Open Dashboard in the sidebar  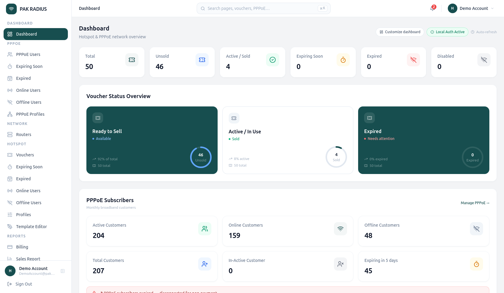point(36,34)
